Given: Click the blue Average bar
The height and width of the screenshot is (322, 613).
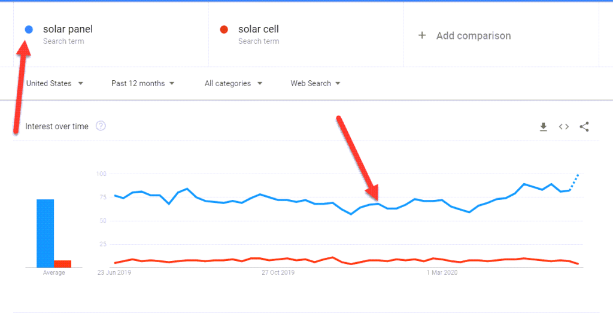Looking at the screenshot, I should [45, 233].
